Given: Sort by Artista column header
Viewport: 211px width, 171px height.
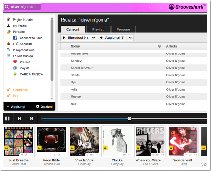Looking at the screenshot, I should [171, 46].
